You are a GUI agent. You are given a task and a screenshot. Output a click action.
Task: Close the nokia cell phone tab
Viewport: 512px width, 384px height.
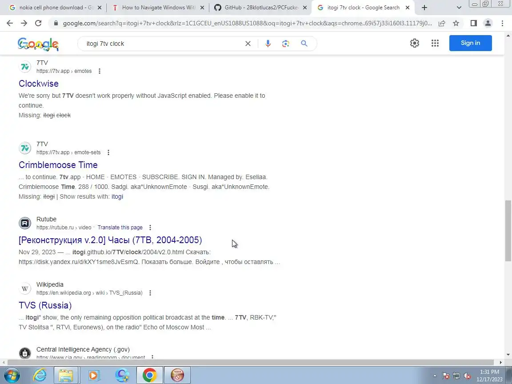click(x=99, y=8)
